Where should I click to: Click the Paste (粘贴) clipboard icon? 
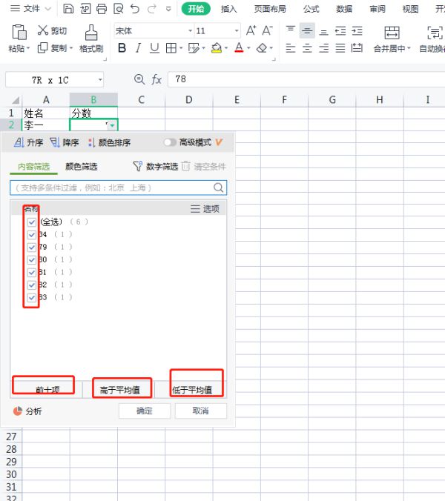coord(19,32)
